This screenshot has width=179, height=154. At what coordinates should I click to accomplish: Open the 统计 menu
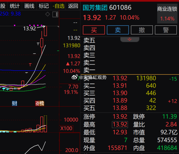click(15, 6)
